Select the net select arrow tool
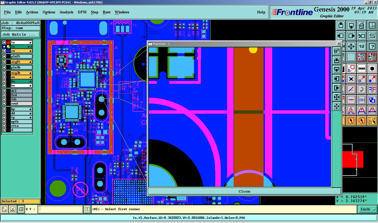The height and width of the screenshot is (223, 378). click(372, 121)
